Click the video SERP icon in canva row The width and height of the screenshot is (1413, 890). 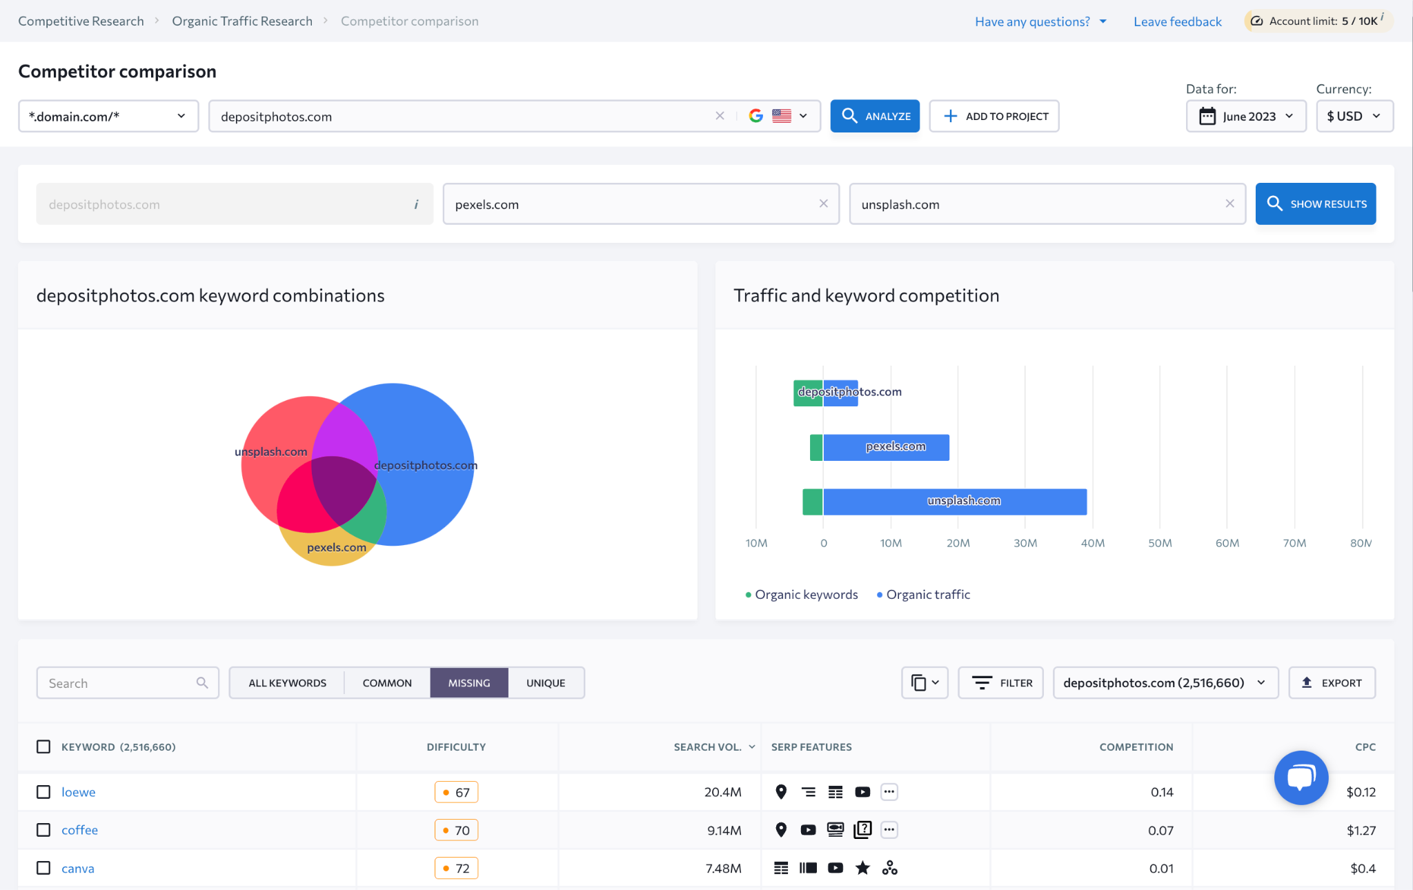pyautogui.click(x=836, y=868)
